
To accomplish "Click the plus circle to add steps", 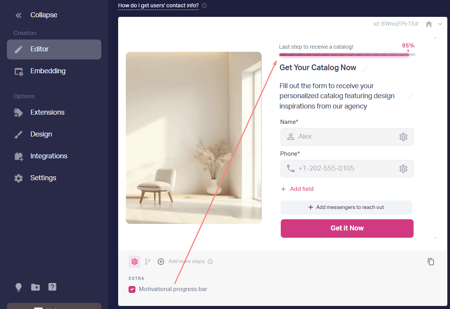I will 161,262.
